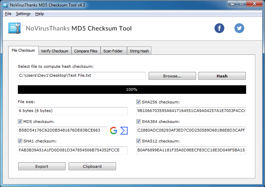
Task: Open the Facebook page icon
Action: pos(219,28)
